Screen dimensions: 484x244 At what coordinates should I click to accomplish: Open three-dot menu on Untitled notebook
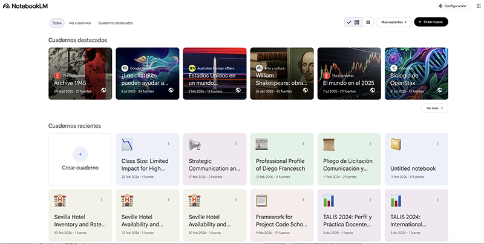pos(438,143)
